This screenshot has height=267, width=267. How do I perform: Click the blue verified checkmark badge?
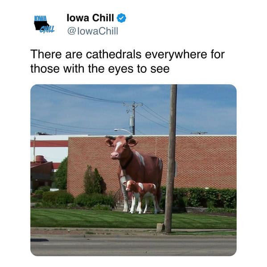point(121,18)
